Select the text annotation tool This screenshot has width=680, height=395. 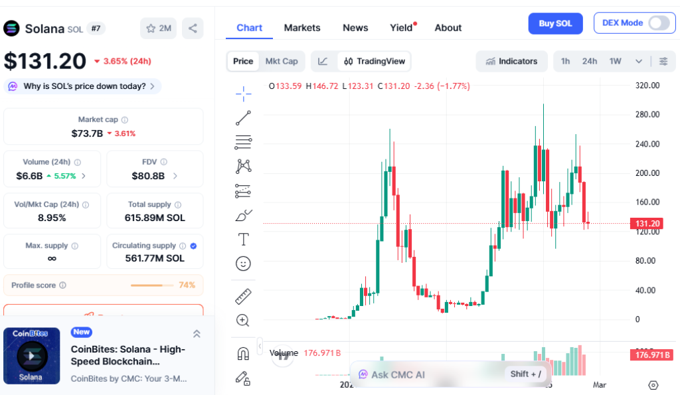(244, 239)
